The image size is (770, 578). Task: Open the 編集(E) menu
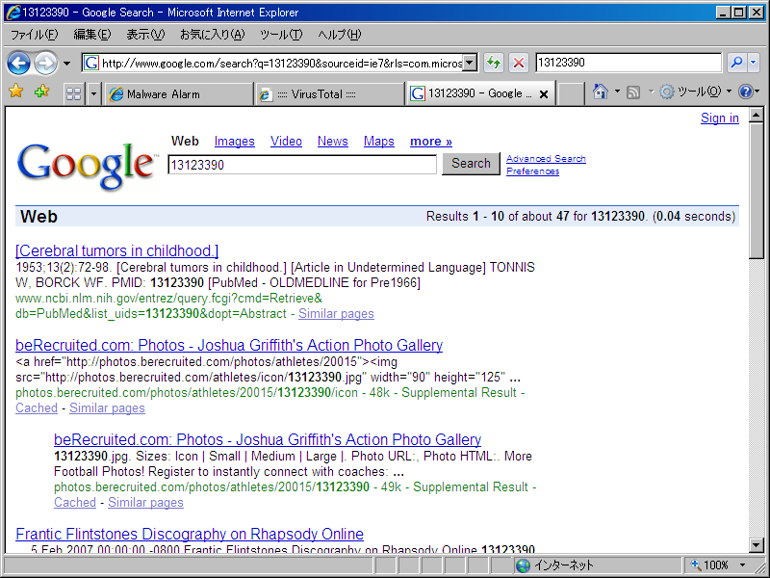click(92, 35)
